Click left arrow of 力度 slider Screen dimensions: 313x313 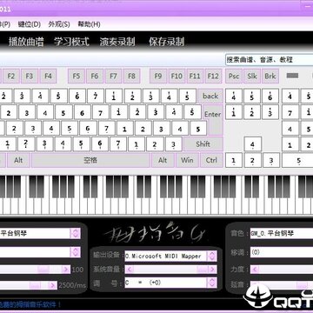pos(255,270)
